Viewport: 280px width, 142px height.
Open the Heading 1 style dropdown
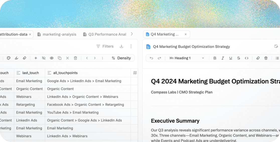(187, 58)
